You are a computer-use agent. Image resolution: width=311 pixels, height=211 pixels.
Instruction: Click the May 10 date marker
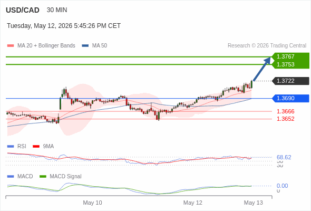coord(92,203)
